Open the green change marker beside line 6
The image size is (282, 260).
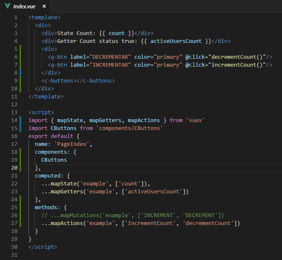pyautogui.click(x=20, y=57)
